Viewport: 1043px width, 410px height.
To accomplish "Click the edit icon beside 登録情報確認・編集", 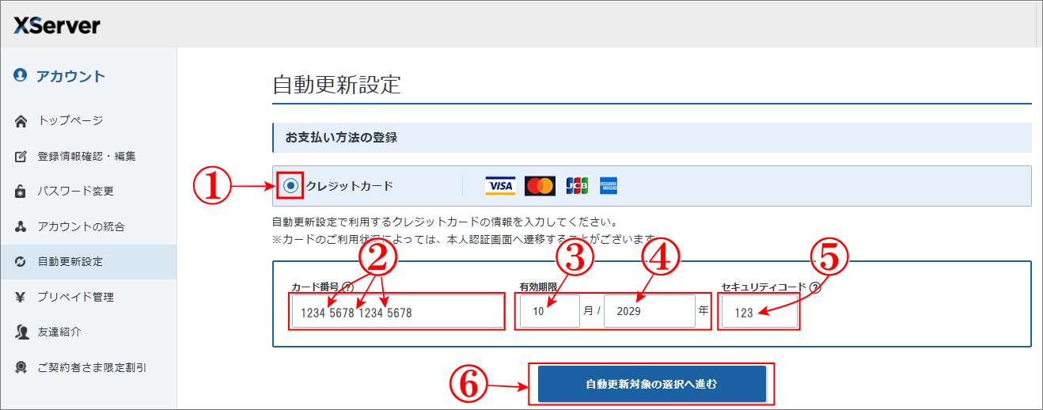I will click(x=21, y=156).
